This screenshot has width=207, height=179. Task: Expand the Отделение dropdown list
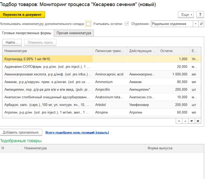(196, 24)
